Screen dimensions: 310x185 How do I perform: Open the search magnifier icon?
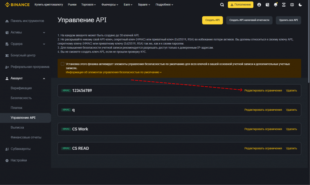pyautogui.click(x=222, y=5)
